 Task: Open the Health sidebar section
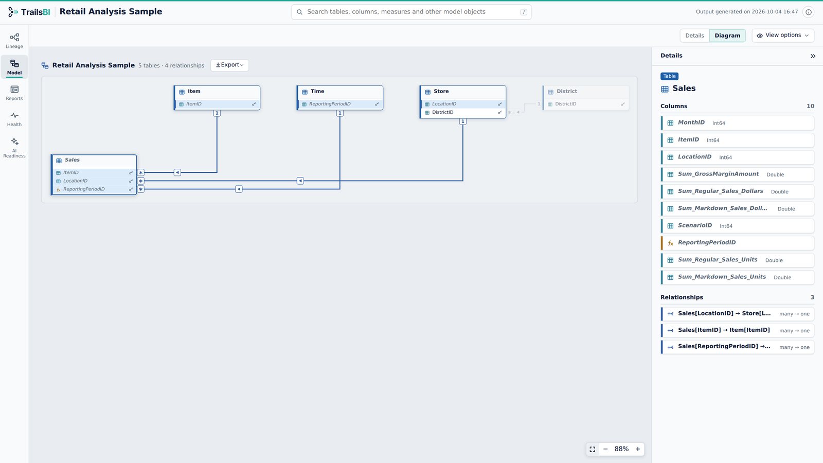tap(14, 119)
